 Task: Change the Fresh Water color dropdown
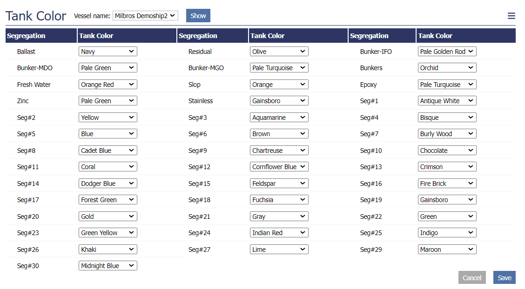click(x=108, y=85)
